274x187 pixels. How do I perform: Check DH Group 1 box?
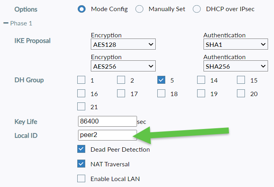(81, 80)
